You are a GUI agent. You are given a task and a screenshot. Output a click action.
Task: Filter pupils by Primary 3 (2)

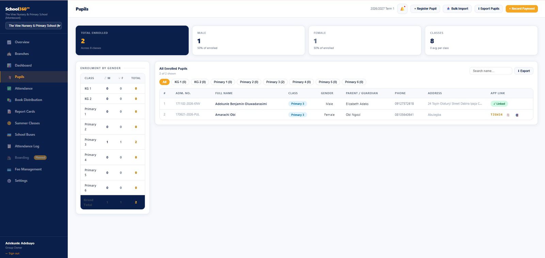tap(275, 82)
